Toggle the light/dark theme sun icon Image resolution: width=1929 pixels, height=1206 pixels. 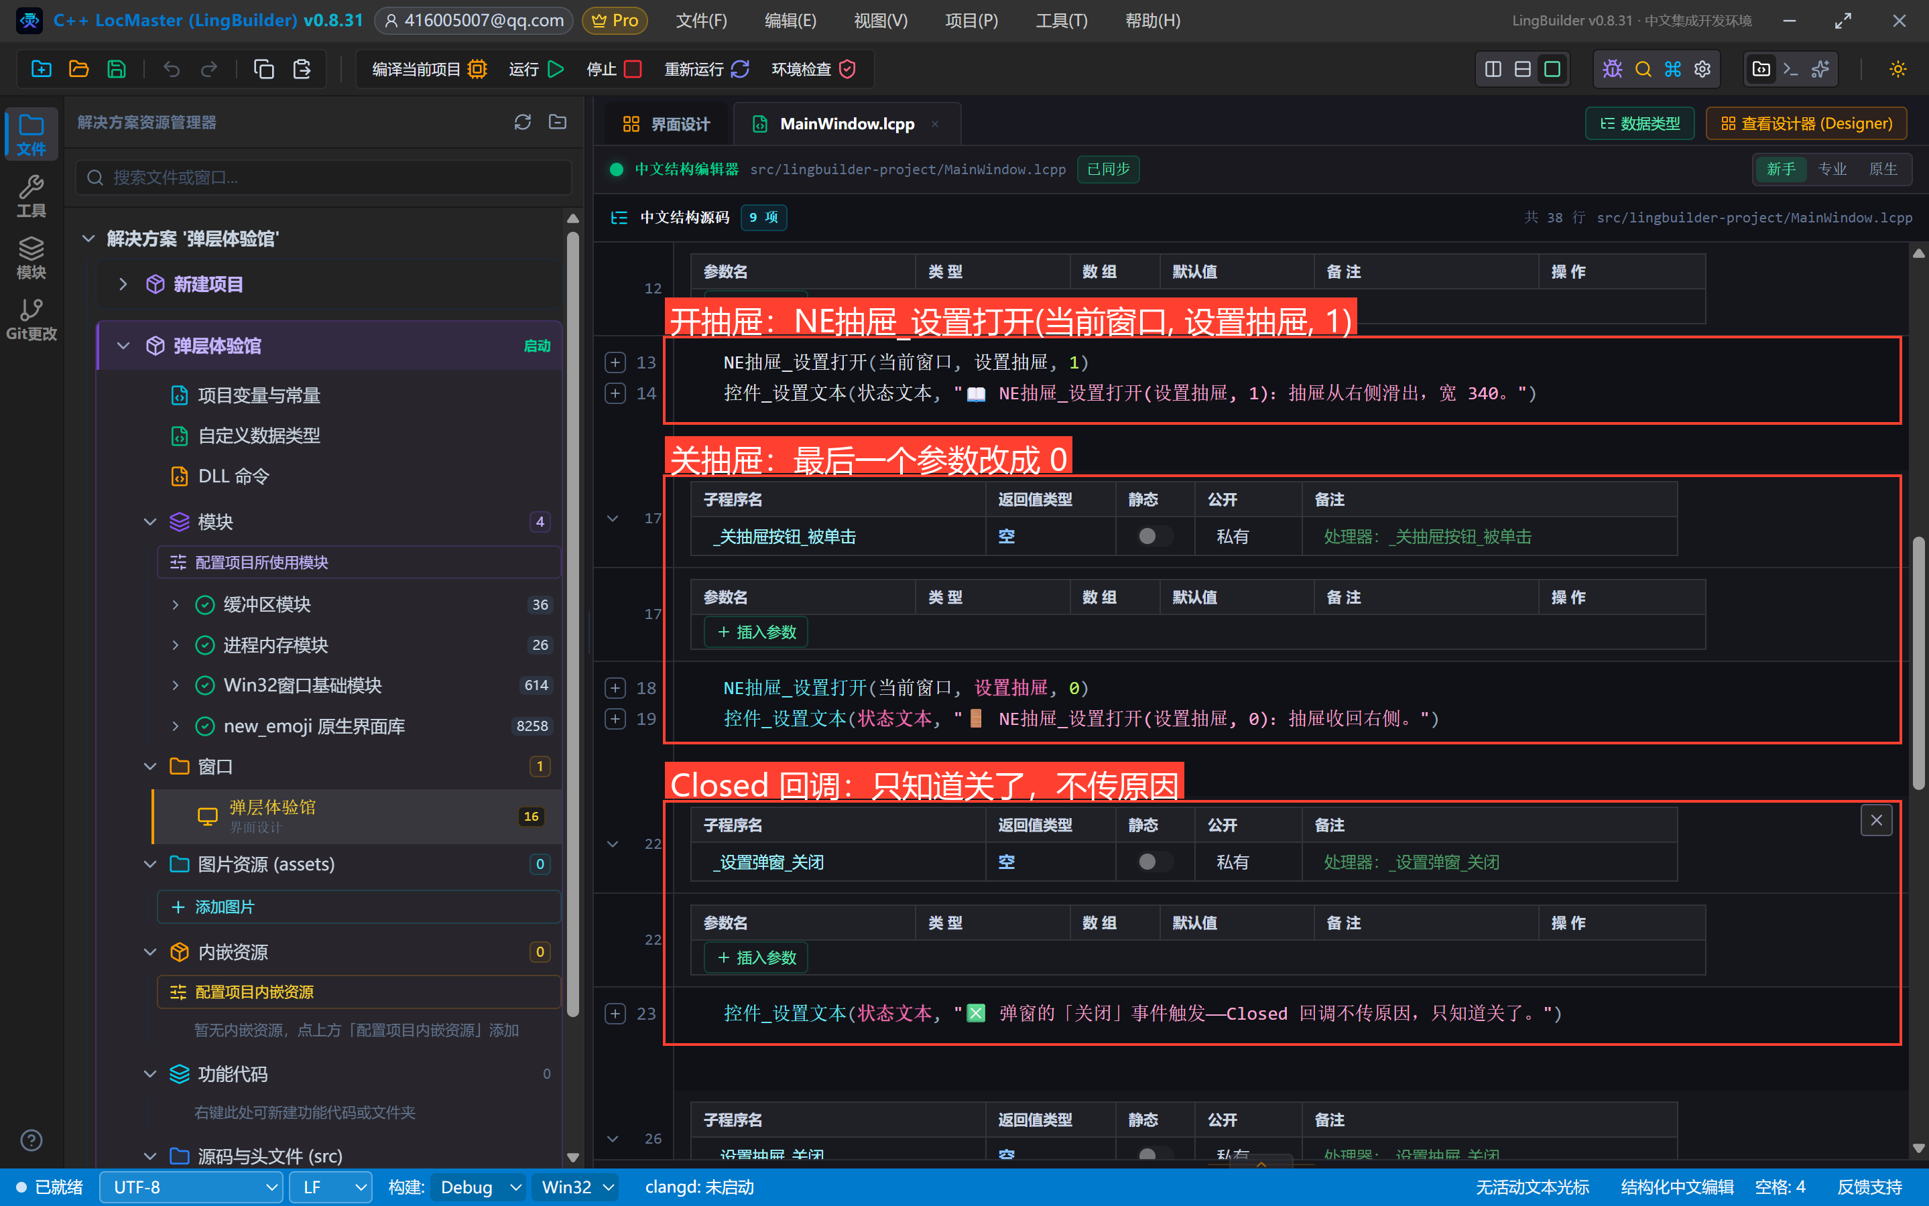1898,70
